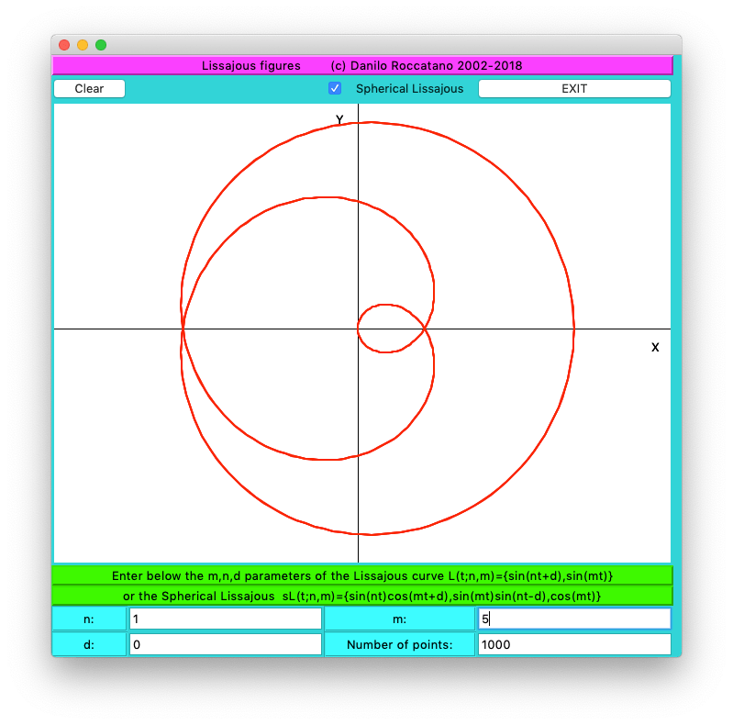Close the window with the red button
This screenshot has height=725, width=733.
point(64,45)
